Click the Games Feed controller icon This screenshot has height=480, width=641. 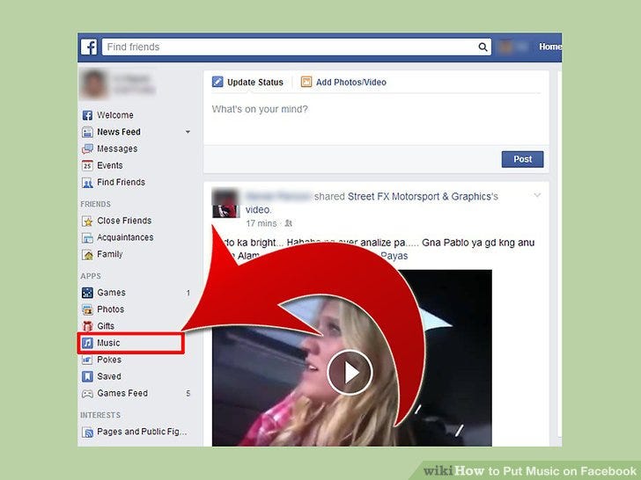[x=87, y=394]
